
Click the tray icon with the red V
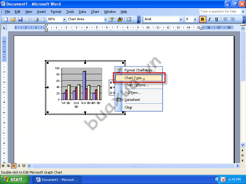(x=223, y=179)
